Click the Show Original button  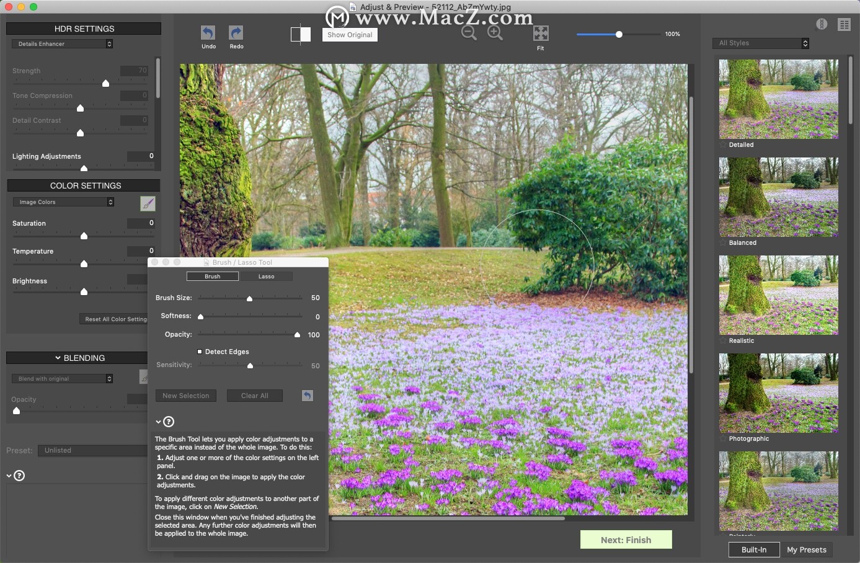point(350,35)
